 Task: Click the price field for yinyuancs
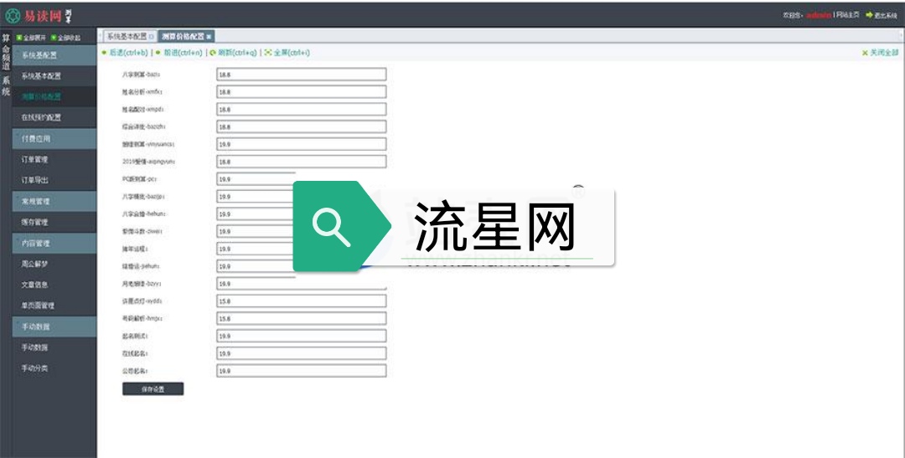pos(302,144)
